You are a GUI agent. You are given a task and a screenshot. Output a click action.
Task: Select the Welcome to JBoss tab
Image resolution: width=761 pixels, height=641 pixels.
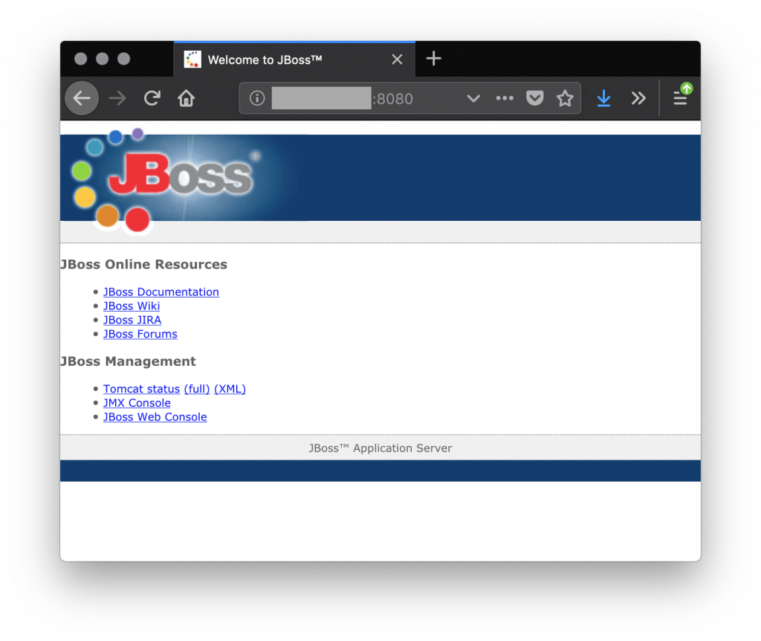click(x=294, y=59)
